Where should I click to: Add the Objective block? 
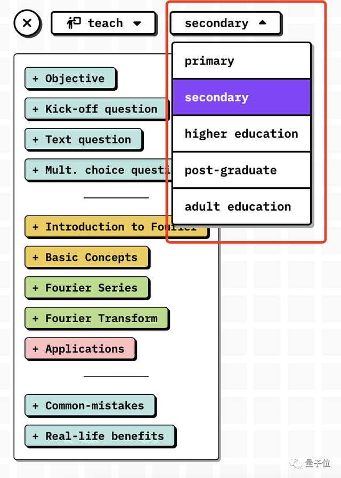coord(69,78)
